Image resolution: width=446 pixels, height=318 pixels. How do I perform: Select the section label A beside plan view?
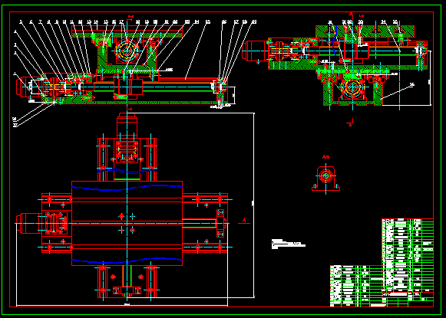(x=244, y=221)
